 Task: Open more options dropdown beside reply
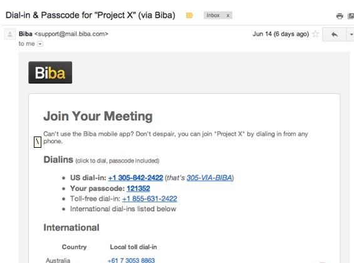tap(351, 34)
